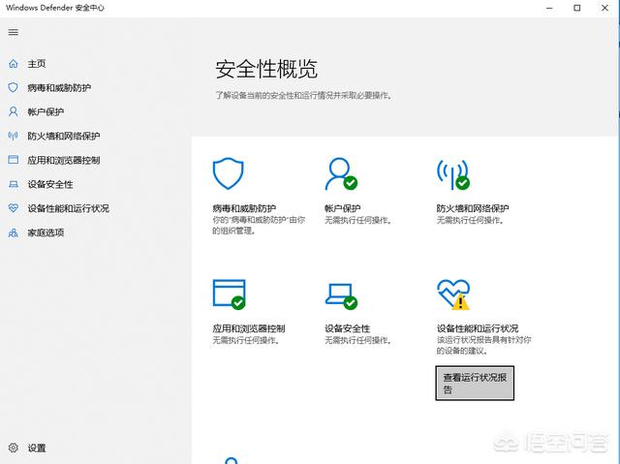Select 设备性能和运行状况 in the sidebar

tap(69, 208)
